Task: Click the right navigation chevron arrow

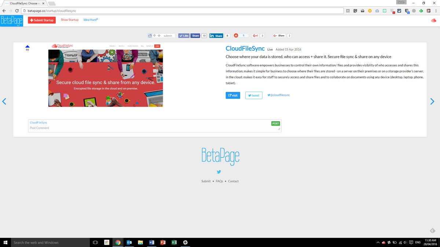Action: click(x=432, y=101)
